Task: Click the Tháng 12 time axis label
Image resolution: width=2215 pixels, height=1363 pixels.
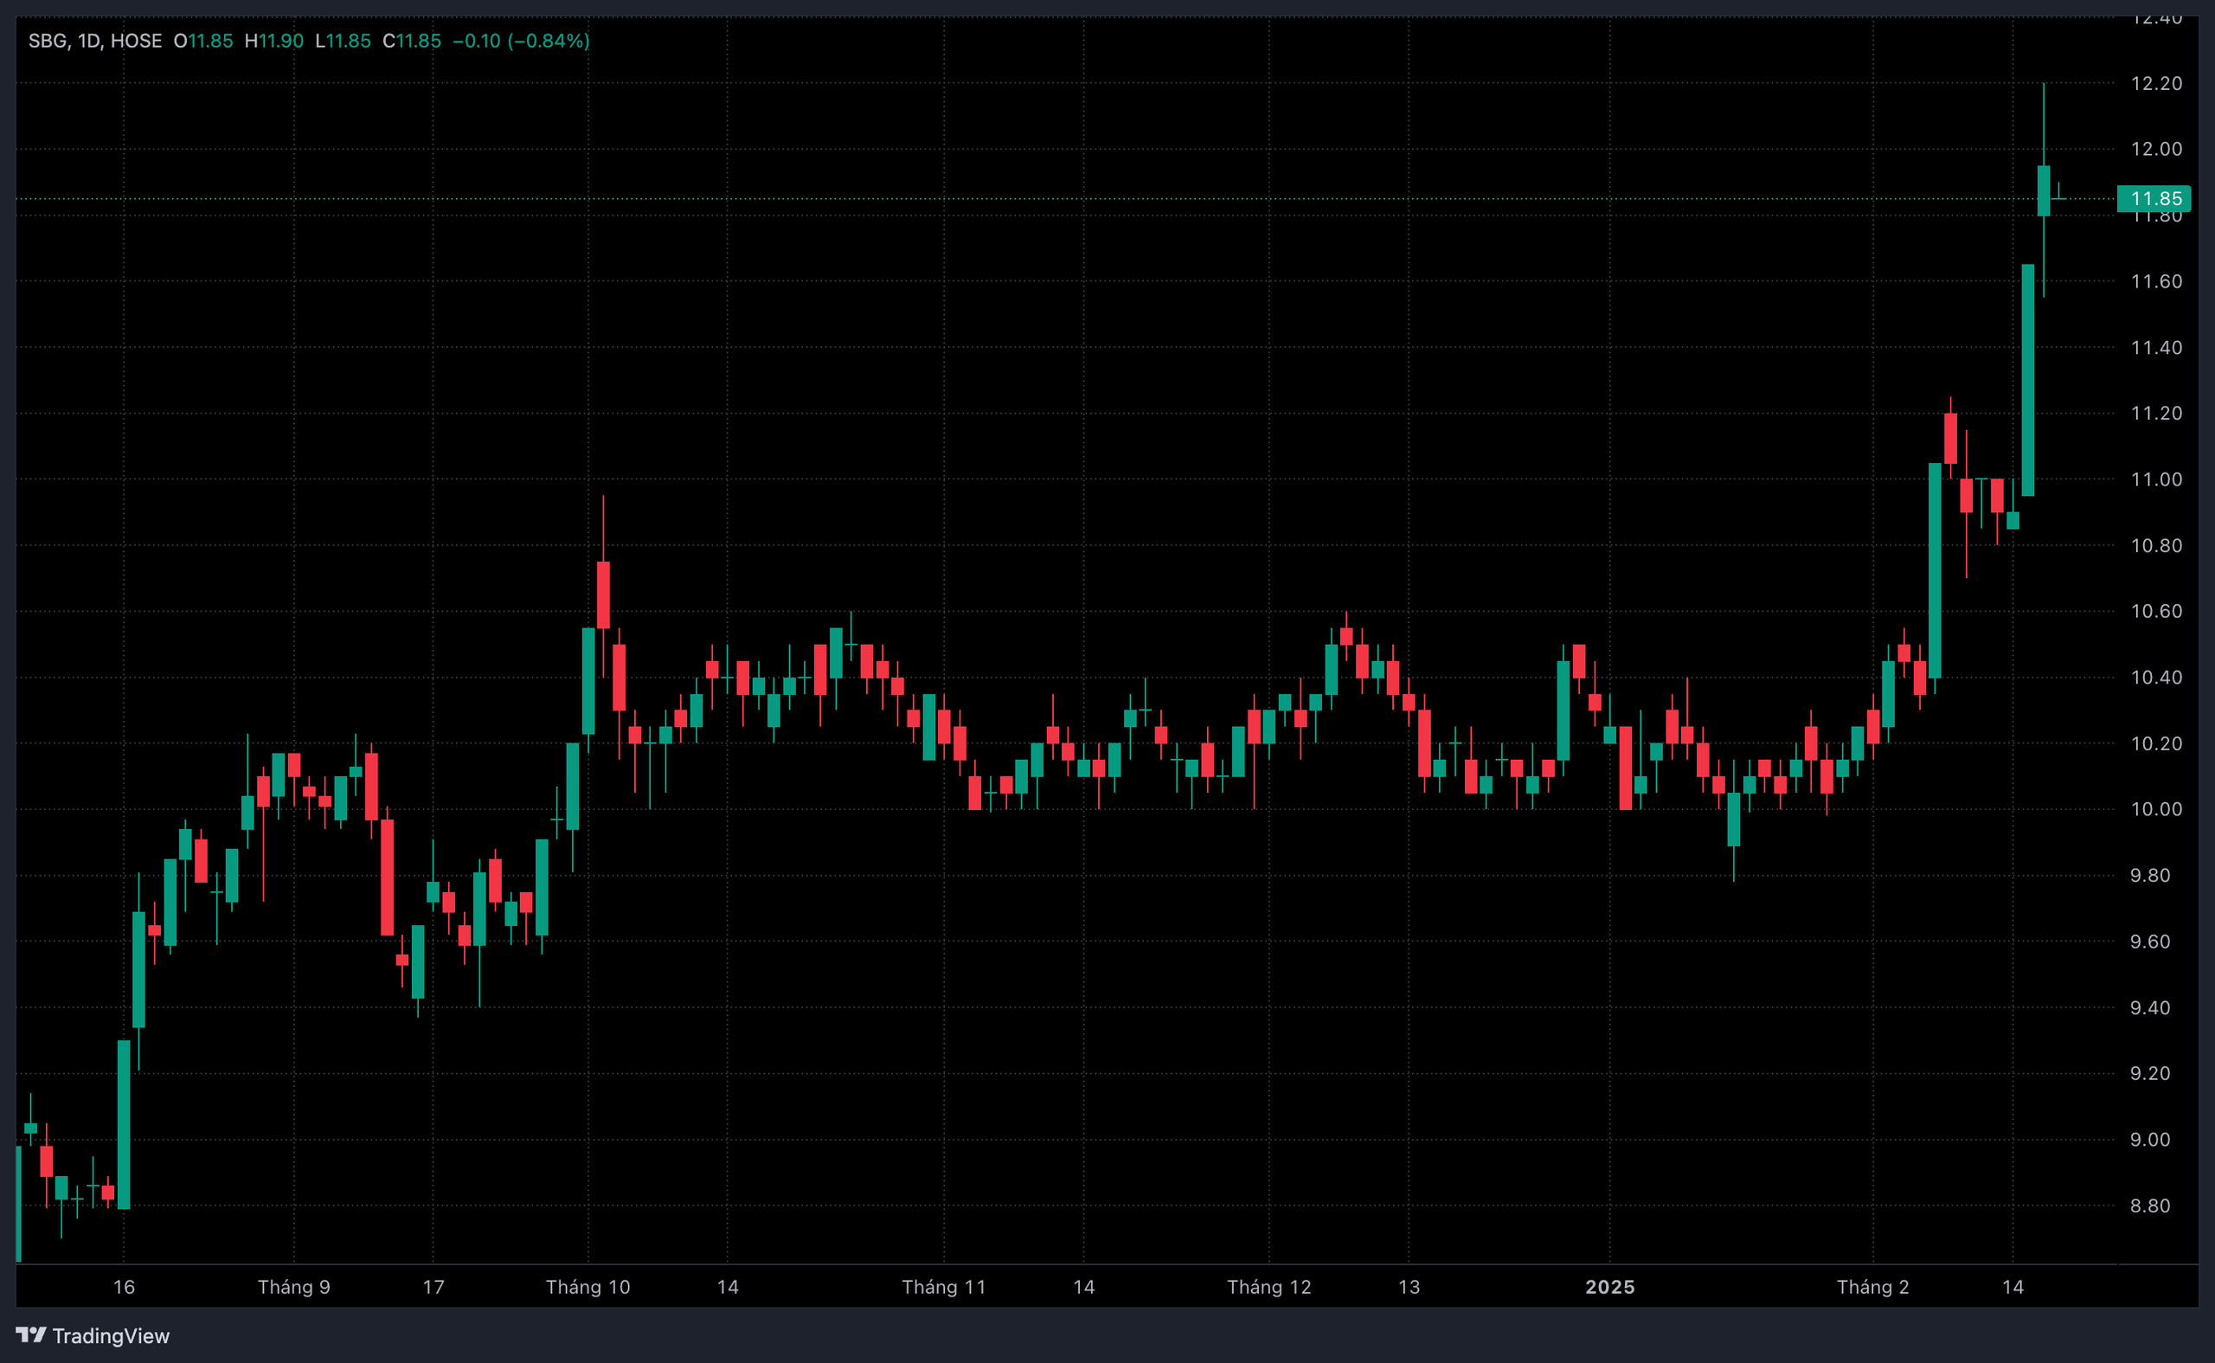Action: [1268, 1286]
